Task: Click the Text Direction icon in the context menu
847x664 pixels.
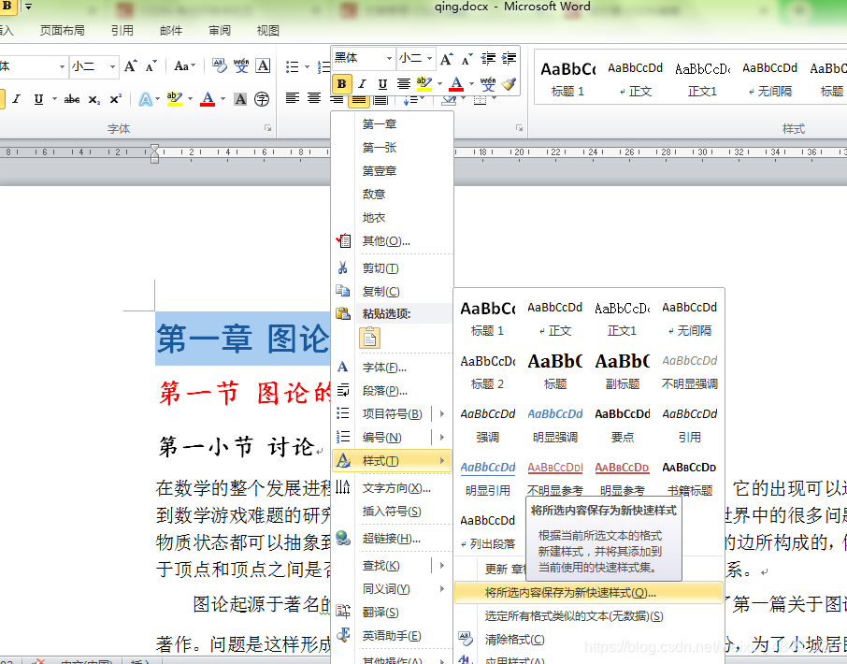Action: (342, 487)
